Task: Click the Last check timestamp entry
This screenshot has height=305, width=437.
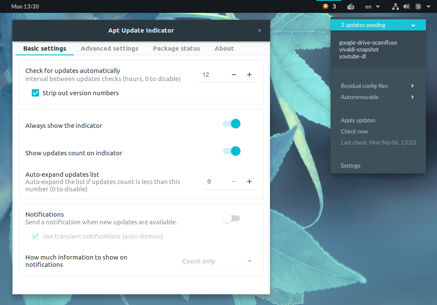Action: point(378,142)
